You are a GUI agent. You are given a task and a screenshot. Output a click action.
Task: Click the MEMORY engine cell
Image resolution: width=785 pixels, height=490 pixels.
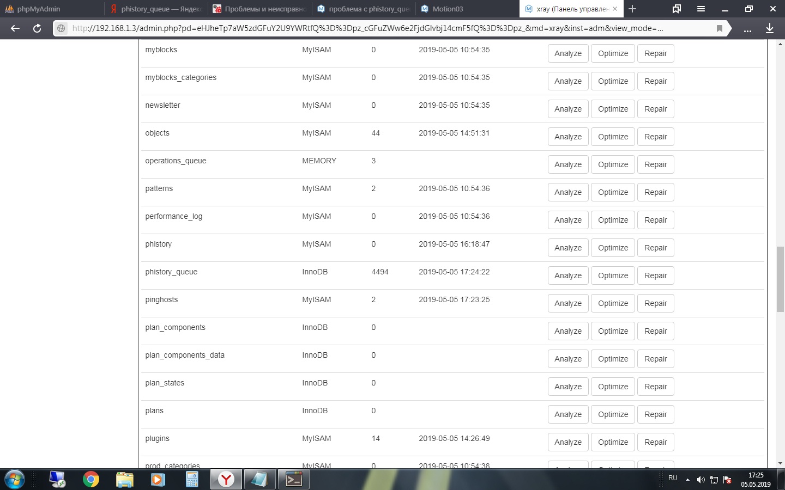click(319, 161)
